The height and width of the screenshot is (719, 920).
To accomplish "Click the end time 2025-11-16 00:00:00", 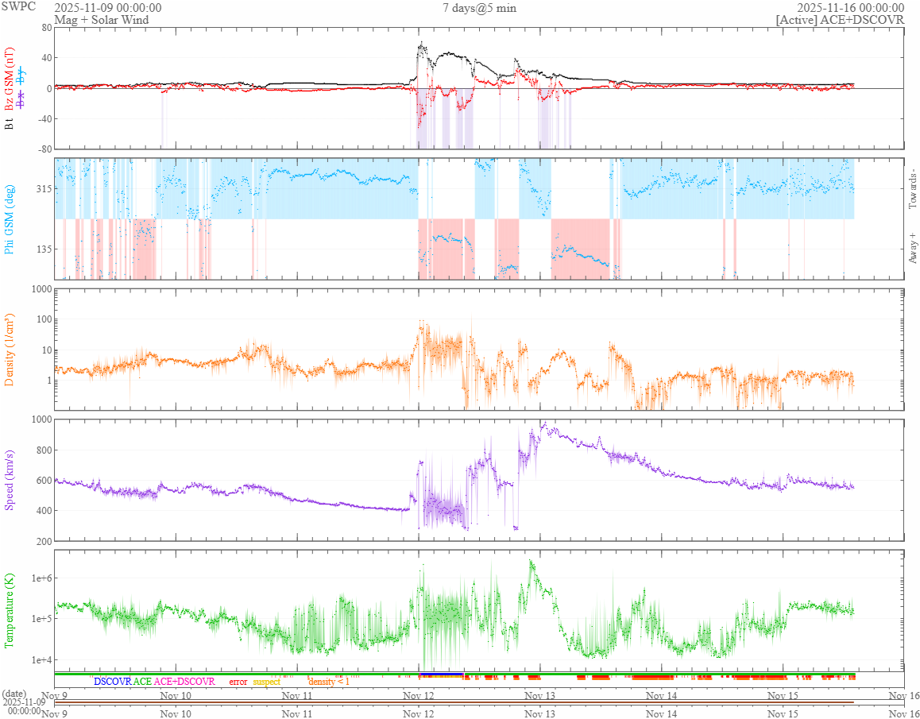I will (x=850, y=8).
